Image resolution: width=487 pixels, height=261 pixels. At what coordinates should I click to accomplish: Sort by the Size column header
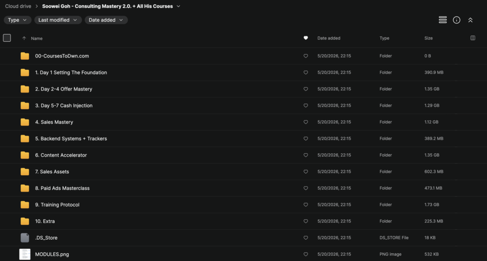(429, 38)
